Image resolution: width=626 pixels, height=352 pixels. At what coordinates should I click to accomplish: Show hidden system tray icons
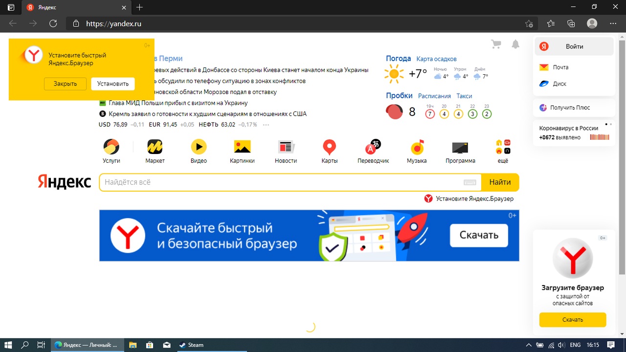[x=529, y=345]
